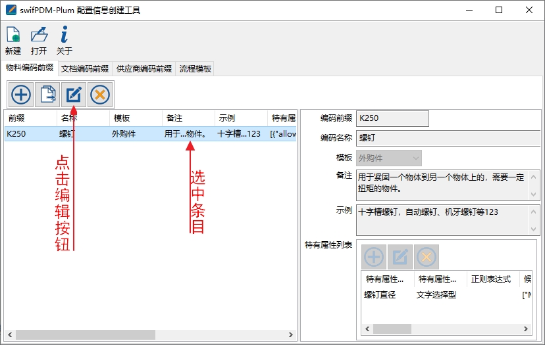The height and width of the screenshot is (345, 545).
Task: Open the About (关于) info icon
Action: pyautogui.click(x=64, y=35)
